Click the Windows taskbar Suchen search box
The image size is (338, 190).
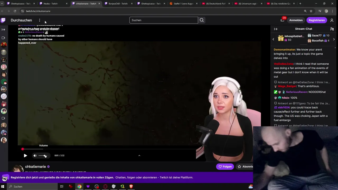click(x=32, y=187)
